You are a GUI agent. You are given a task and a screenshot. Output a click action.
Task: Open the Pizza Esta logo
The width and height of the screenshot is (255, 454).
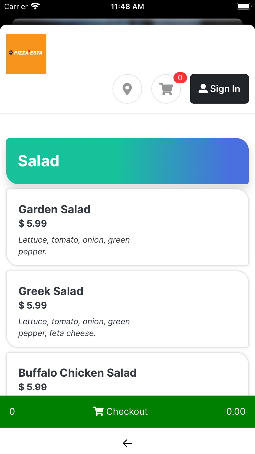tap(26, 54)
